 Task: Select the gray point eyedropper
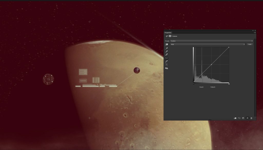point(167,52)
